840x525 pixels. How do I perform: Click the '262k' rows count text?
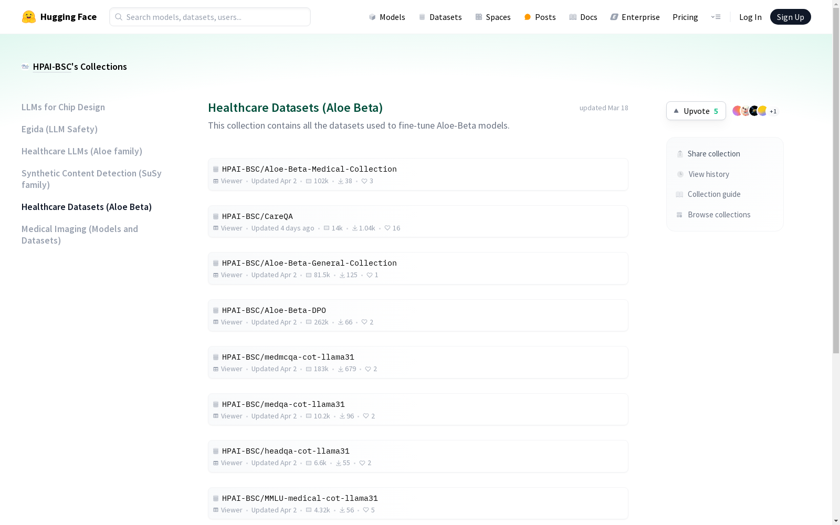321,322
